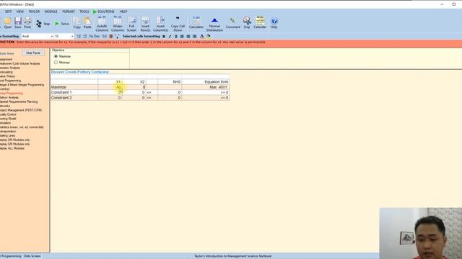The image size is (462, 259).
Task: Click Data Screen in status bar
Action: click(x=32, y=256)
